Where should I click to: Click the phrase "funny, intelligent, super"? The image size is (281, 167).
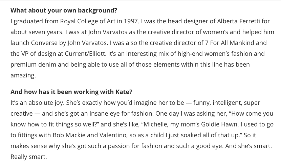coord(227,103)
